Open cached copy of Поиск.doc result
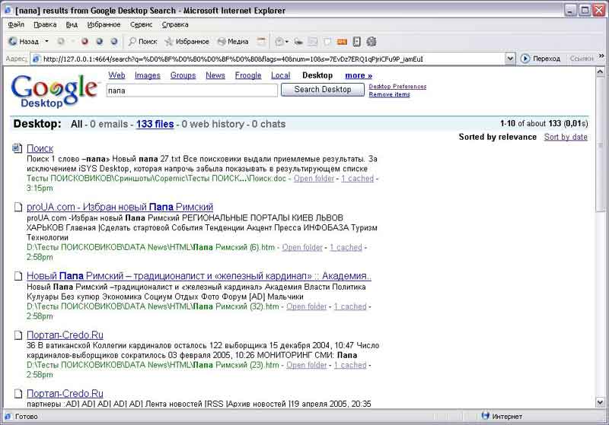 pyautogui.click(x=357, y=179)
